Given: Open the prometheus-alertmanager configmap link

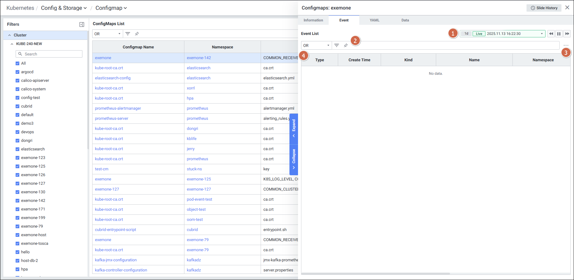Looking at the screenshot, I should pos(118,108).
